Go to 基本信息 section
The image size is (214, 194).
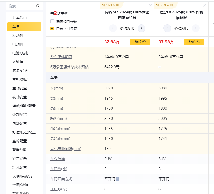click(x=20, y=18)
